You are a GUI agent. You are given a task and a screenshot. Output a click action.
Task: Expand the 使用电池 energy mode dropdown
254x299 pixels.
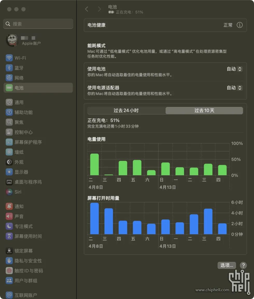235,69
